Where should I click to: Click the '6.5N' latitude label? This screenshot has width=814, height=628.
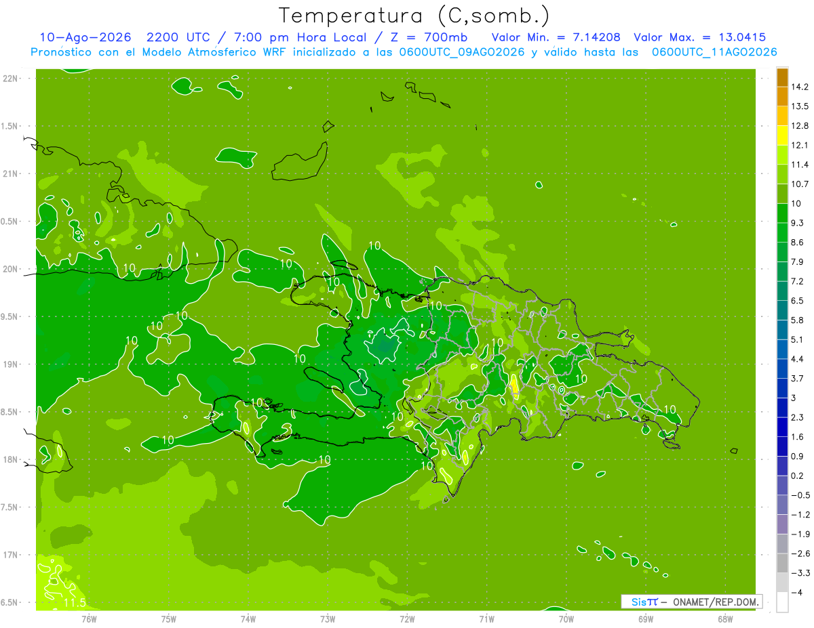point(9,602)
